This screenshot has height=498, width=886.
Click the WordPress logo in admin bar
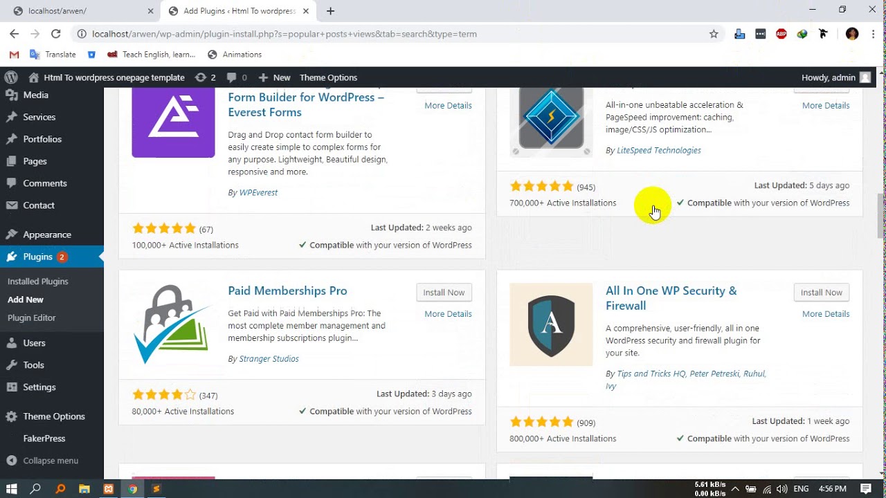coord(11,77)
